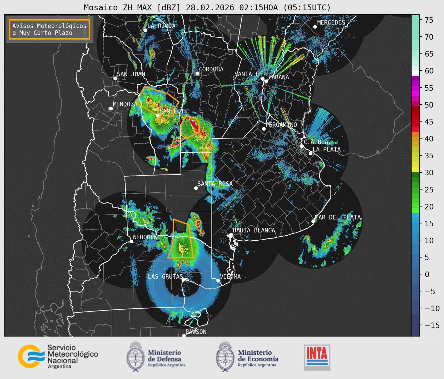The height and width of the screenshot is (379, 444).
Task: Click the VIEDMA city label
Action: (230, 276)
